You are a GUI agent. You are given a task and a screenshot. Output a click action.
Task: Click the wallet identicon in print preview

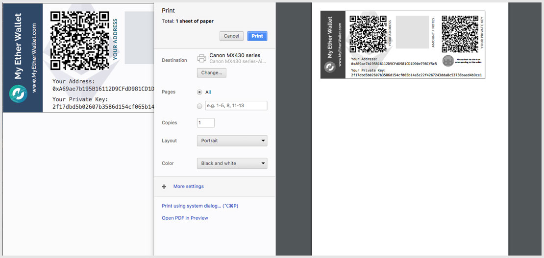[x=448, y=61]
